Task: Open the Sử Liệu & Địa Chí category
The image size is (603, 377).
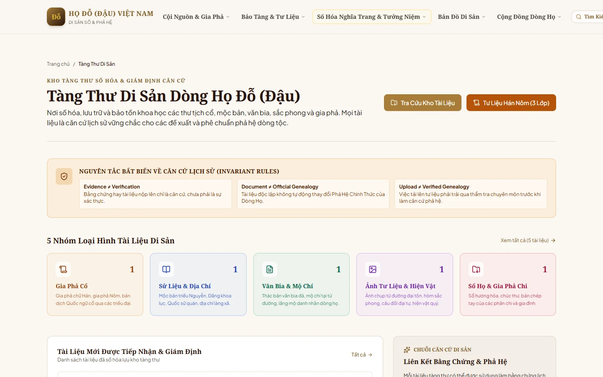Action: [x=198, y=284]
